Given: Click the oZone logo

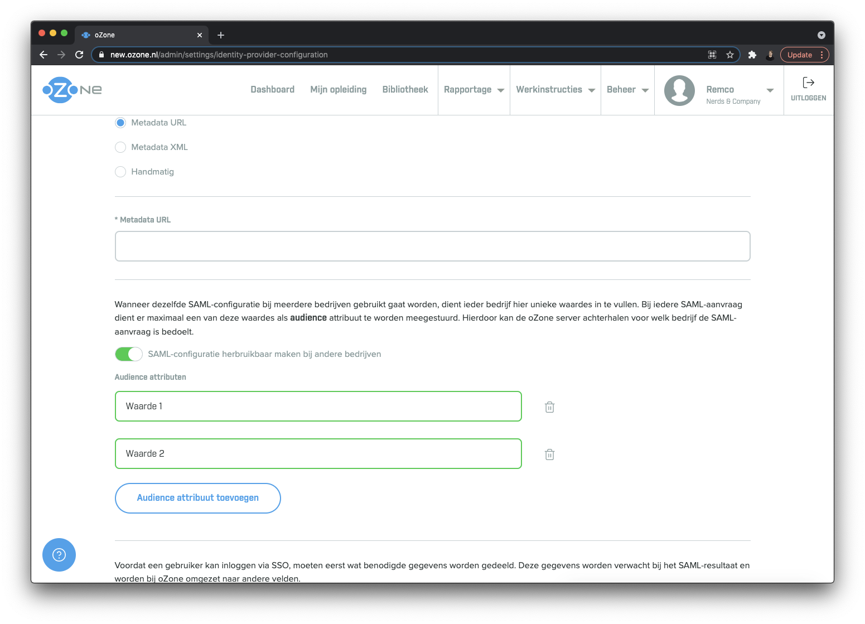Looking at the screenshot, I should 71,90.
